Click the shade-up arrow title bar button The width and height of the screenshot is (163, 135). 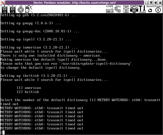[151, 3]
